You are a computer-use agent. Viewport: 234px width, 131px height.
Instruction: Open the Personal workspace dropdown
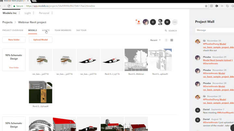click(46, 13)
